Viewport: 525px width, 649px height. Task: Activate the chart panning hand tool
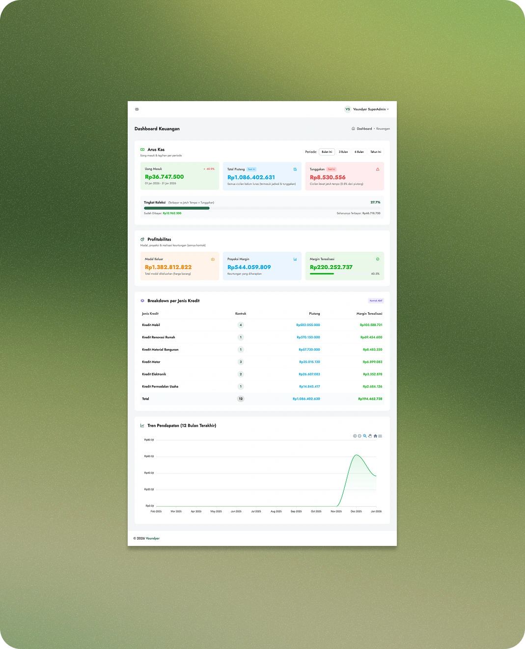click(x=370, y=436)
